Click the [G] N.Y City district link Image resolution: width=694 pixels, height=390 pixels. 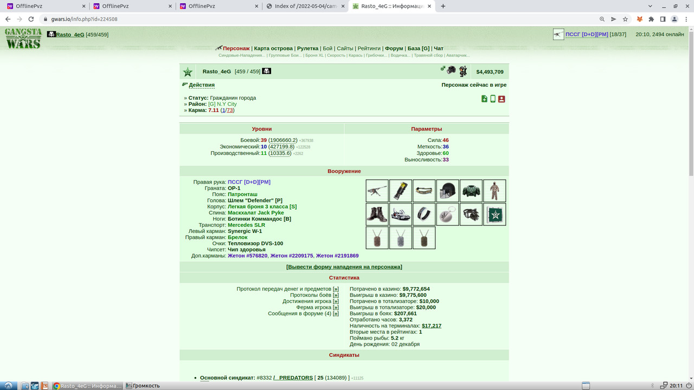222,104
